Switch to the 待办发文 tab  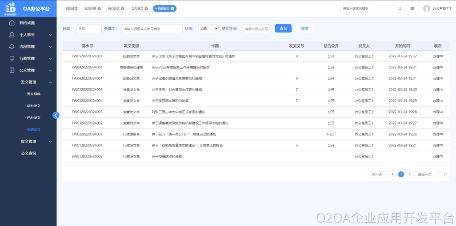click(x=114, y=8)
